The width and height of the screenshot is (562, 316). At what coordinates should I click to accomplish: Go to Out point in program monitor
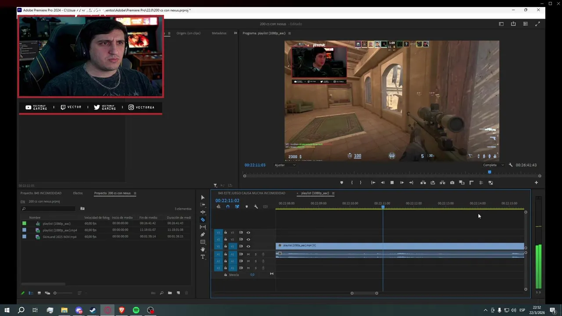[x=411, y=183]
